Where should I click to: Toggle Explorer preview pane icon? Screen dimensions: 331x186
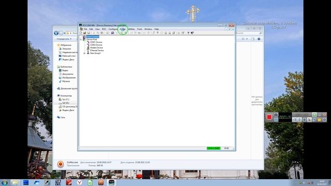(253, 39)
